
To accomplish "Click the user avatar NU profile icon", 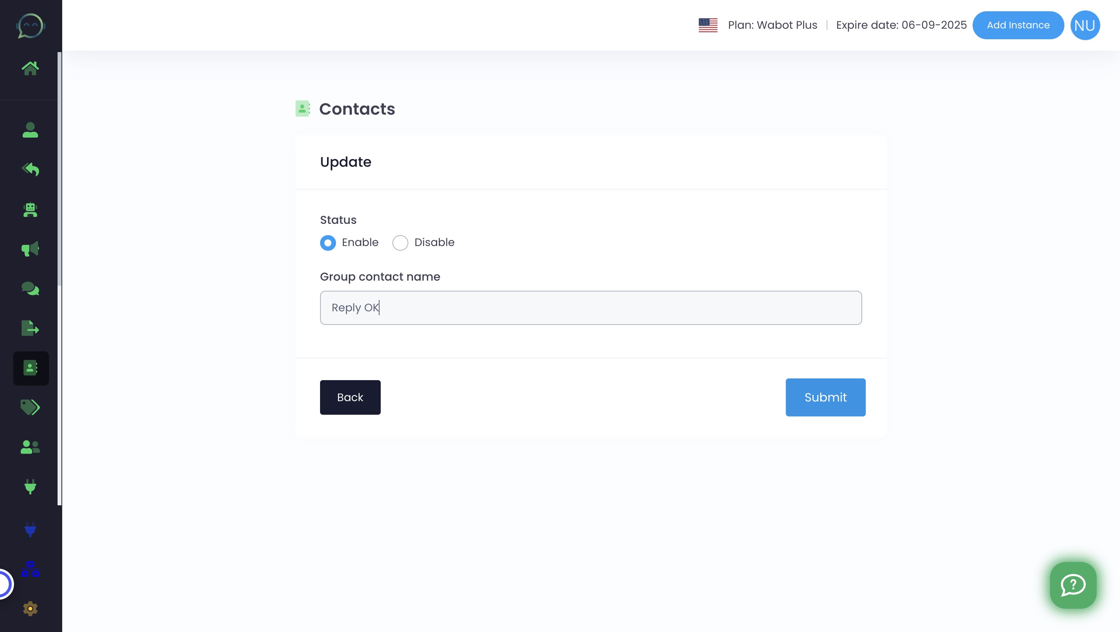I will click(1085, 25).
